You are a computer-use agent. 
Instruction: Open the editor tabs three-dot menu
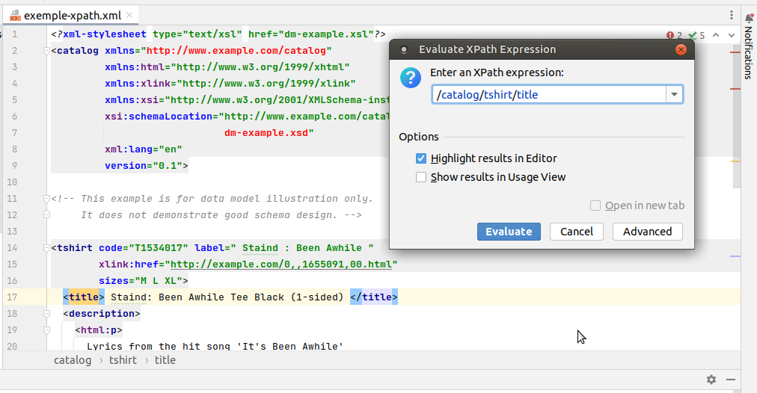pyautogui.click(x=732, y=16)
